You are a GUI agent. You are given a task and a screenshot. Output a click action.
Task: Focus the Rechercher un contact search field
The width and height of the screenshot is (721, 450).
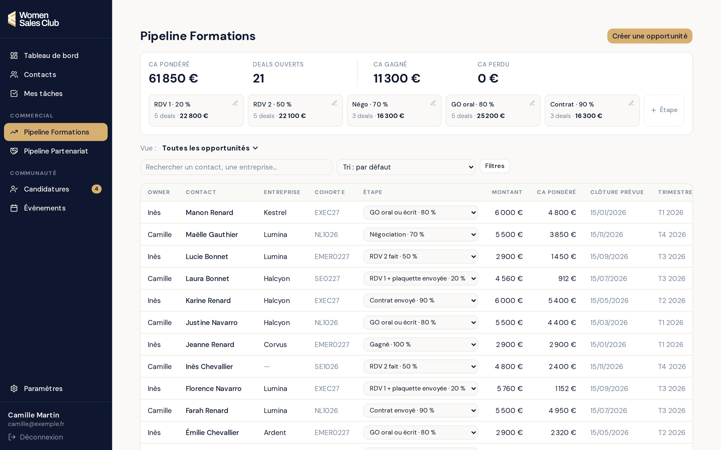236,167
